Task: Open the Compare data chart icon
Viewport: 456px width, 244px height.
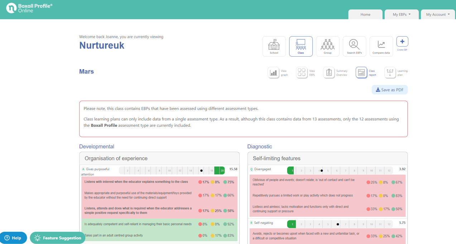Action: tap(381, 46)
